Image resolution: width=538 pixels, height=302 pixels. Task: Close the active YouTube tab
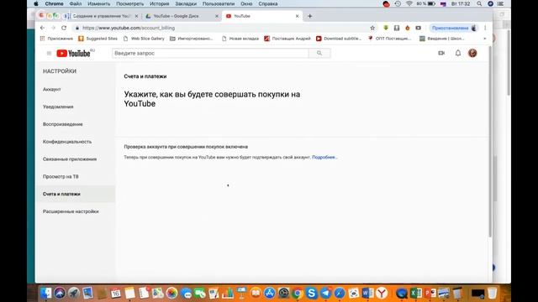(x=297, y=16)
